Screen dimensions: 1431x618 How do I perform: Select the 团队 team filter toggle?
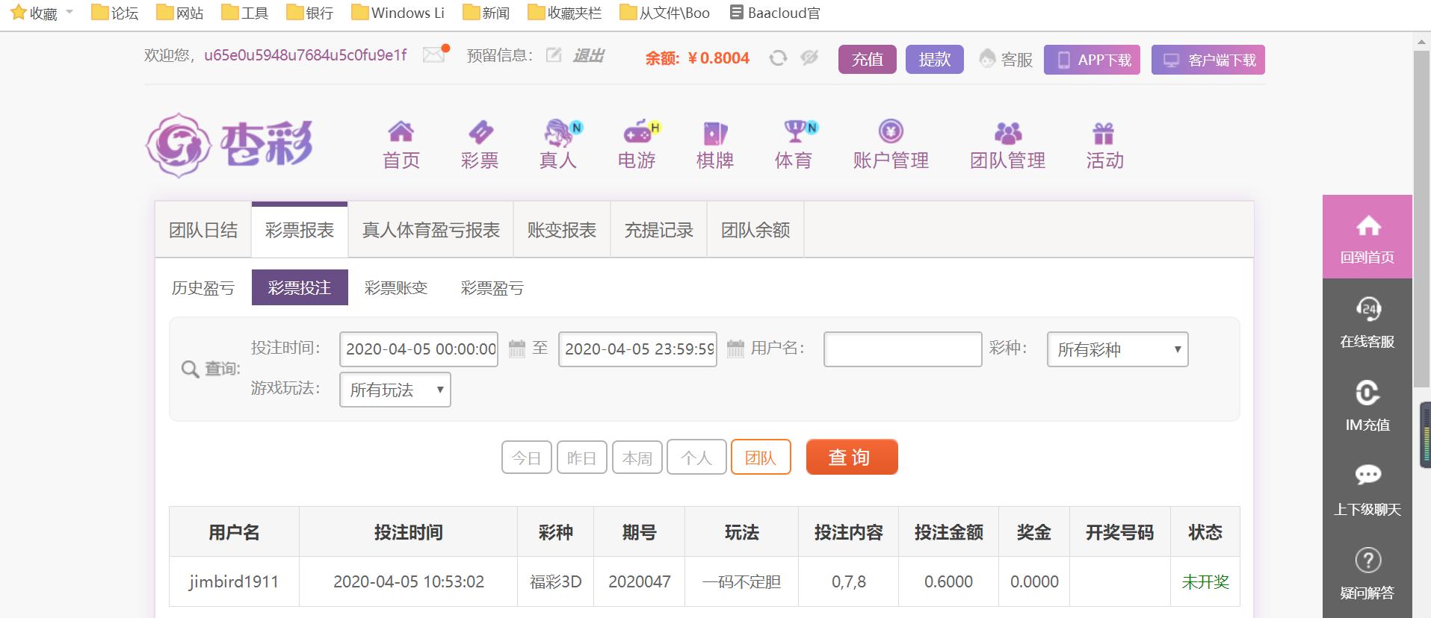click(x=761, y=458)
